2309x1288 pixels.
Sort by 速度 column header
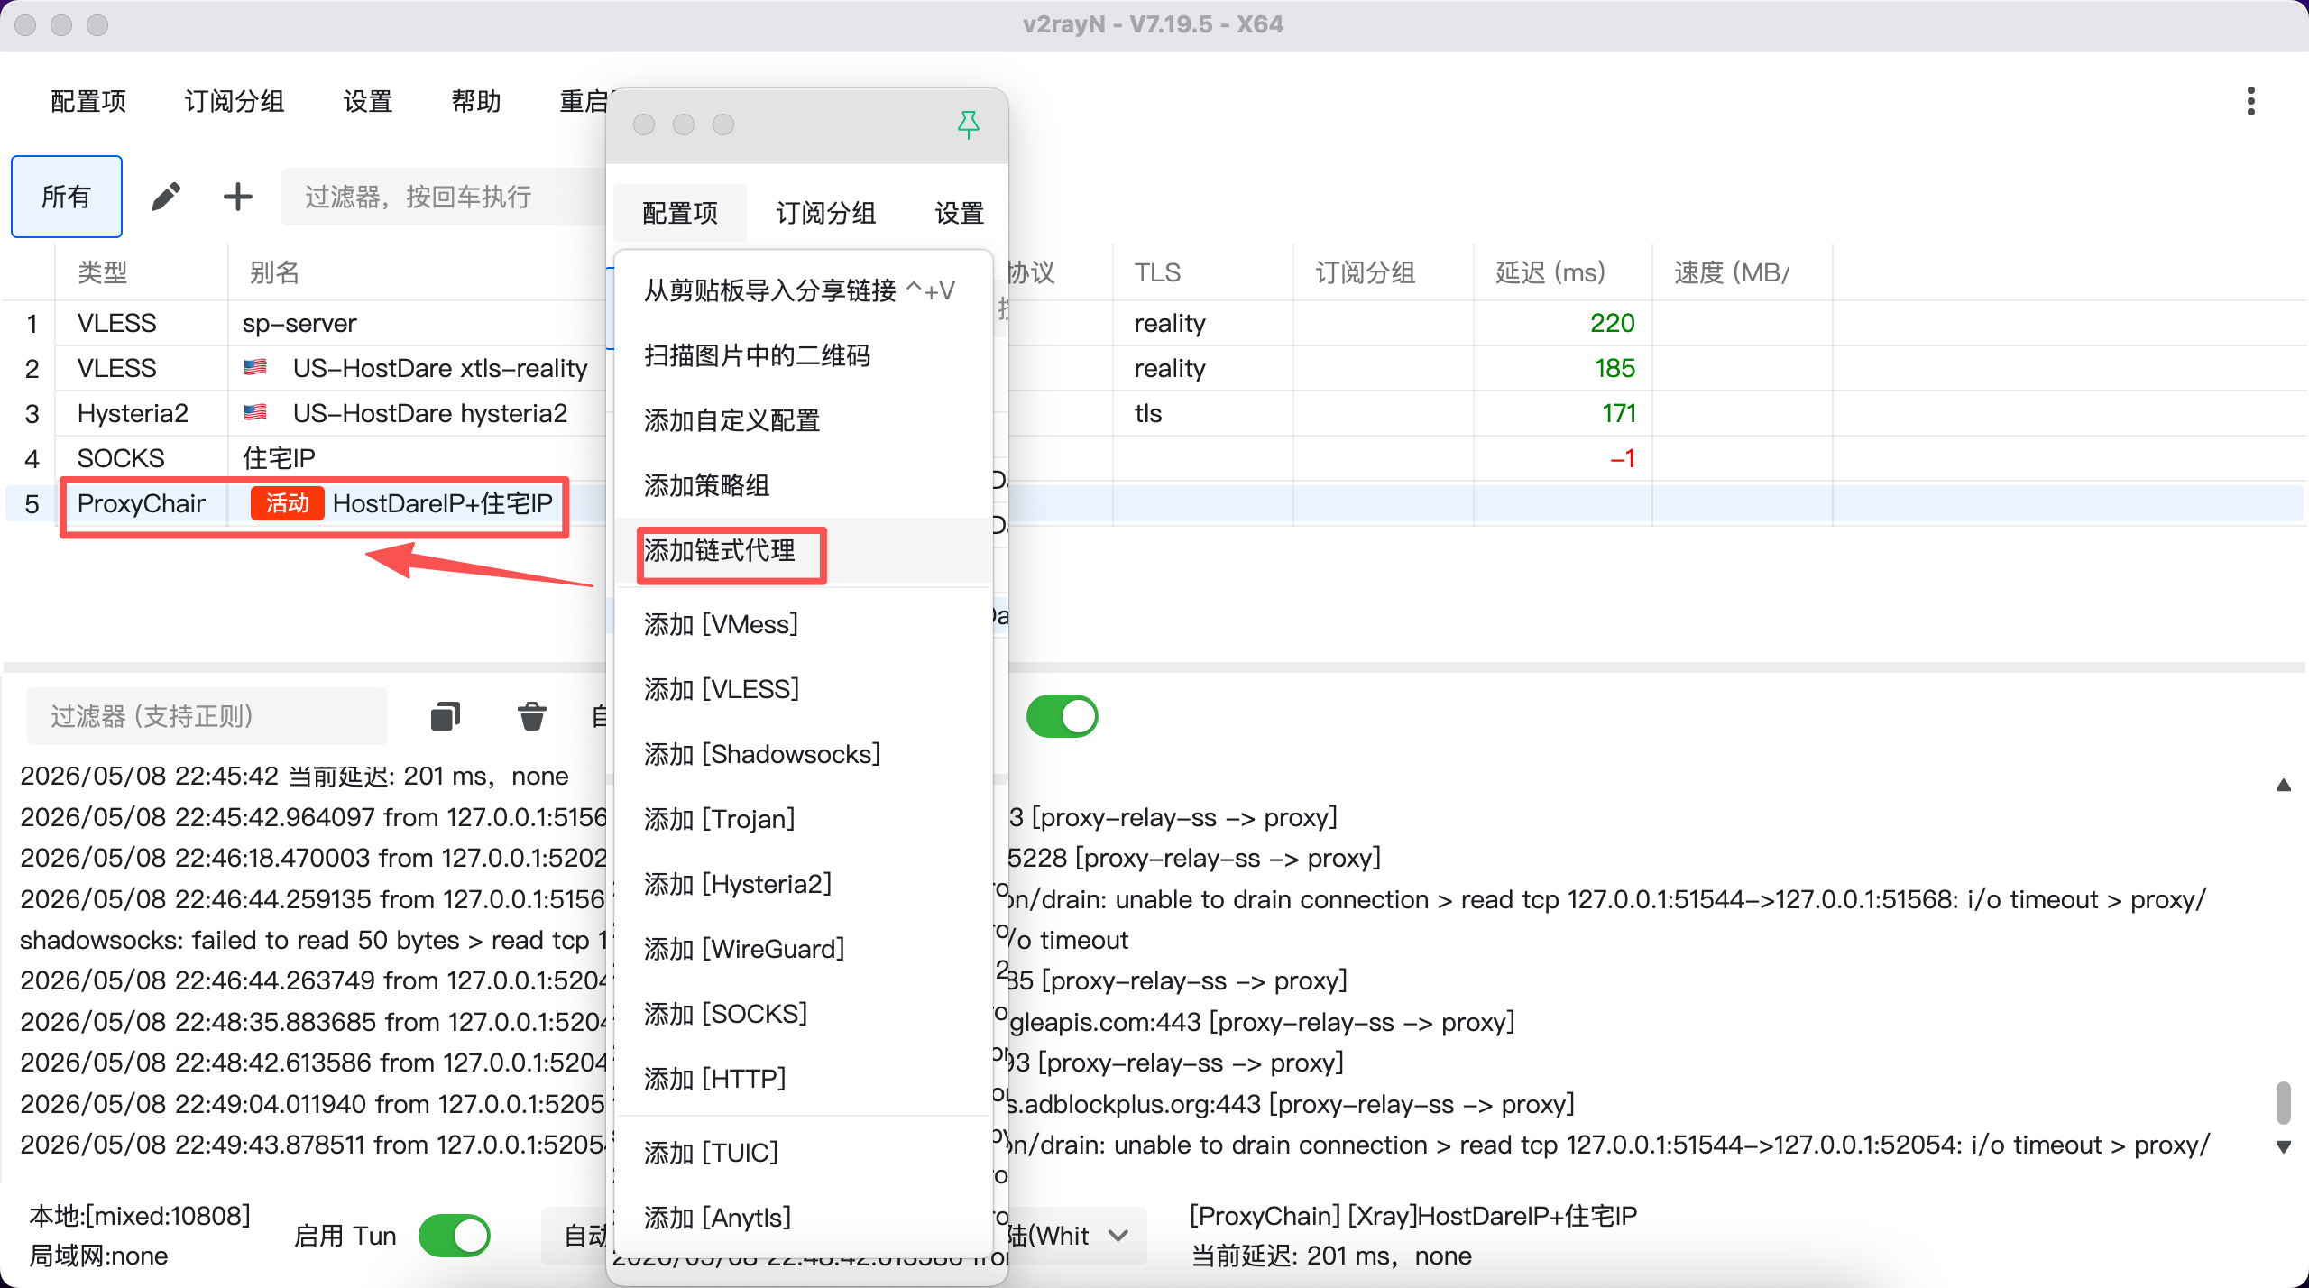tap(1743, 272)
